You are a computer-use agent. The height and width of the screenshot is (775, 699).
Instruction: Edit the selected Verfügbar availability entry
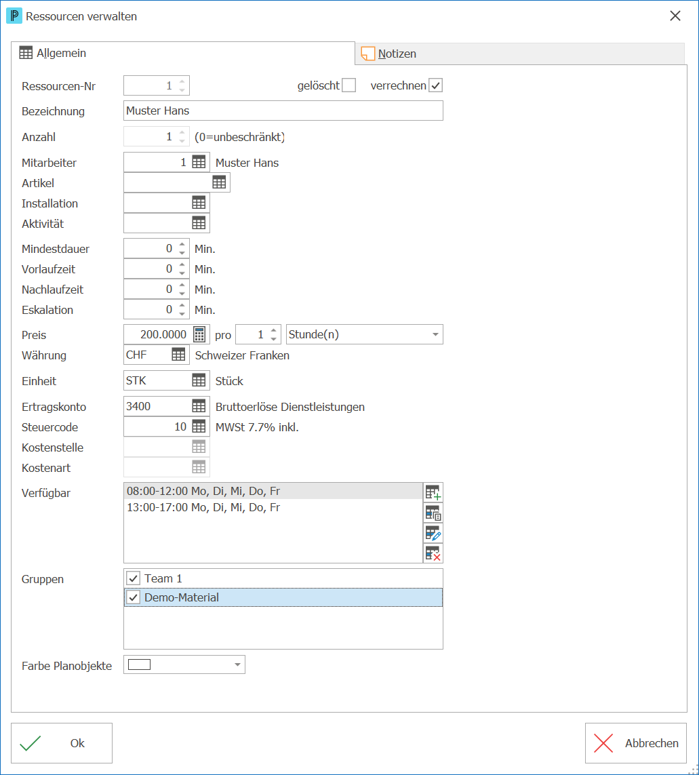(433, 534)
